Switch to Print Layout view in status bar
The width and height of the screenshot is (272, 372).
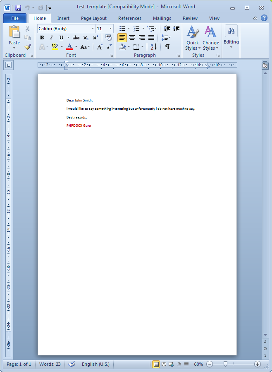(x=156, y=364)
